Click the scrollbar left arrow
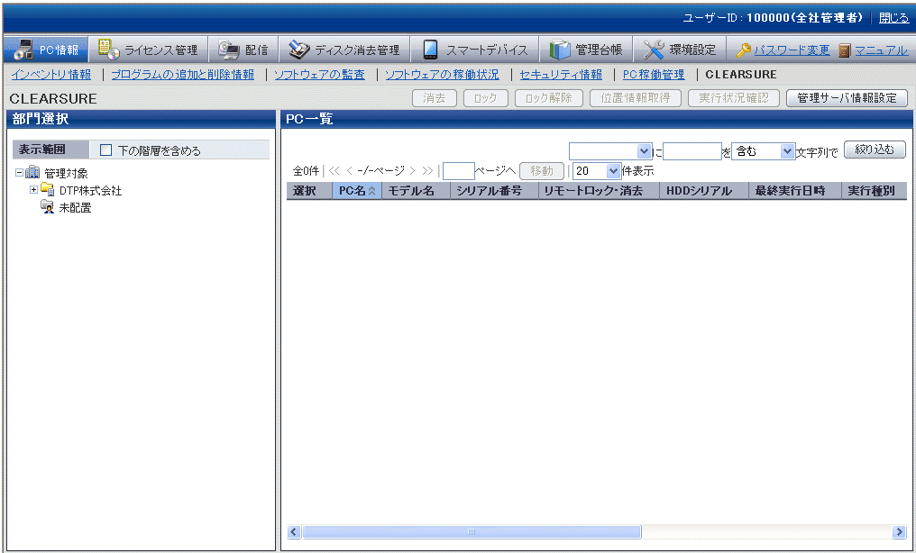The height and width of the screenshot is (553, 916). coord(294,532)
